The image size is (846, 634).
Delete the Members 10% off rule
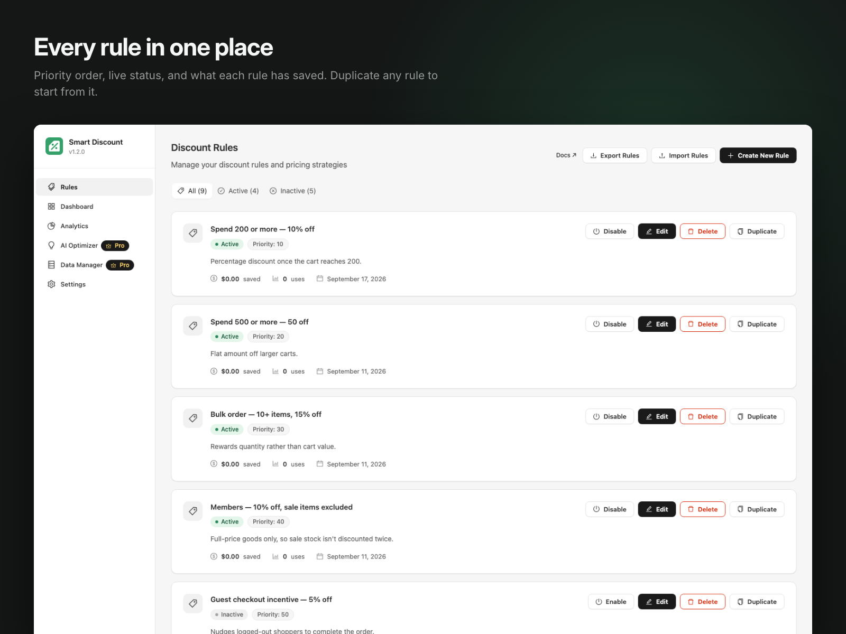pos(703,509)
